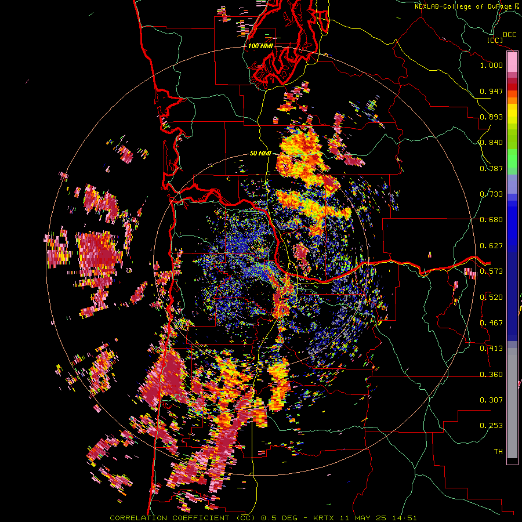Pick the gray segment of the color bar
The width and height of the screenshot is (522, 522).
512,403
